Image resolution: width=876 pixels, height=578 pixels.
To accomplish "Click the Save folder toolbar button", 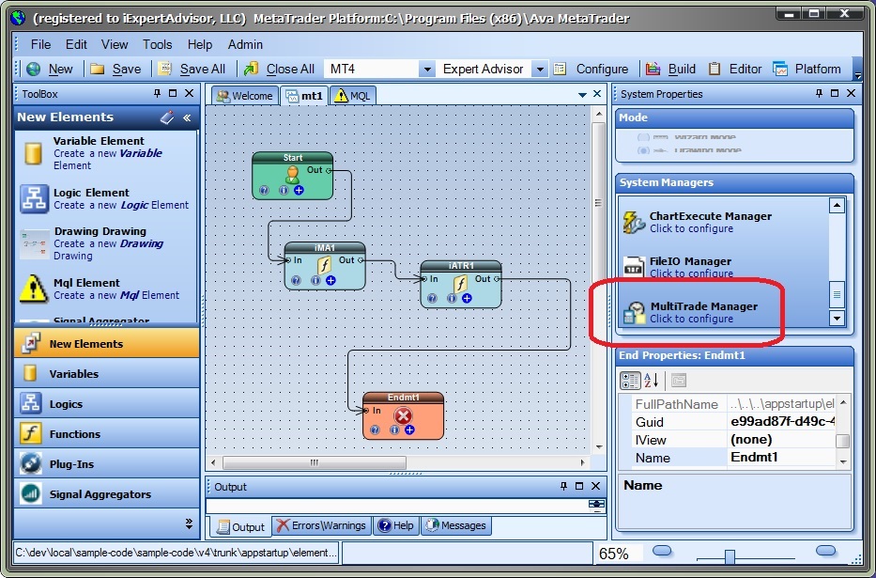I will (x=116, y=69).
